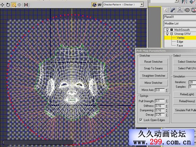The height and width of the screenshot is (147, 196).
Task: Click the Iterations value field
Action: pyautogui.click(x=192, y=82)
